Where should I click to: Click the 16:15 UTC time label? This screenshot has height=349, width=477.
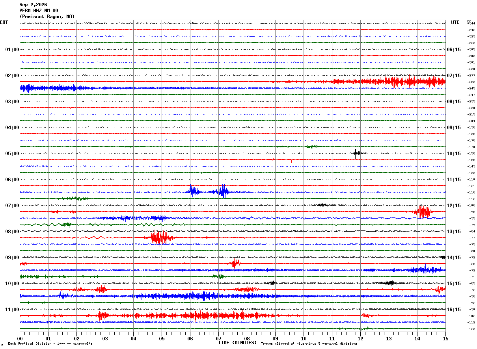point(454,310)
